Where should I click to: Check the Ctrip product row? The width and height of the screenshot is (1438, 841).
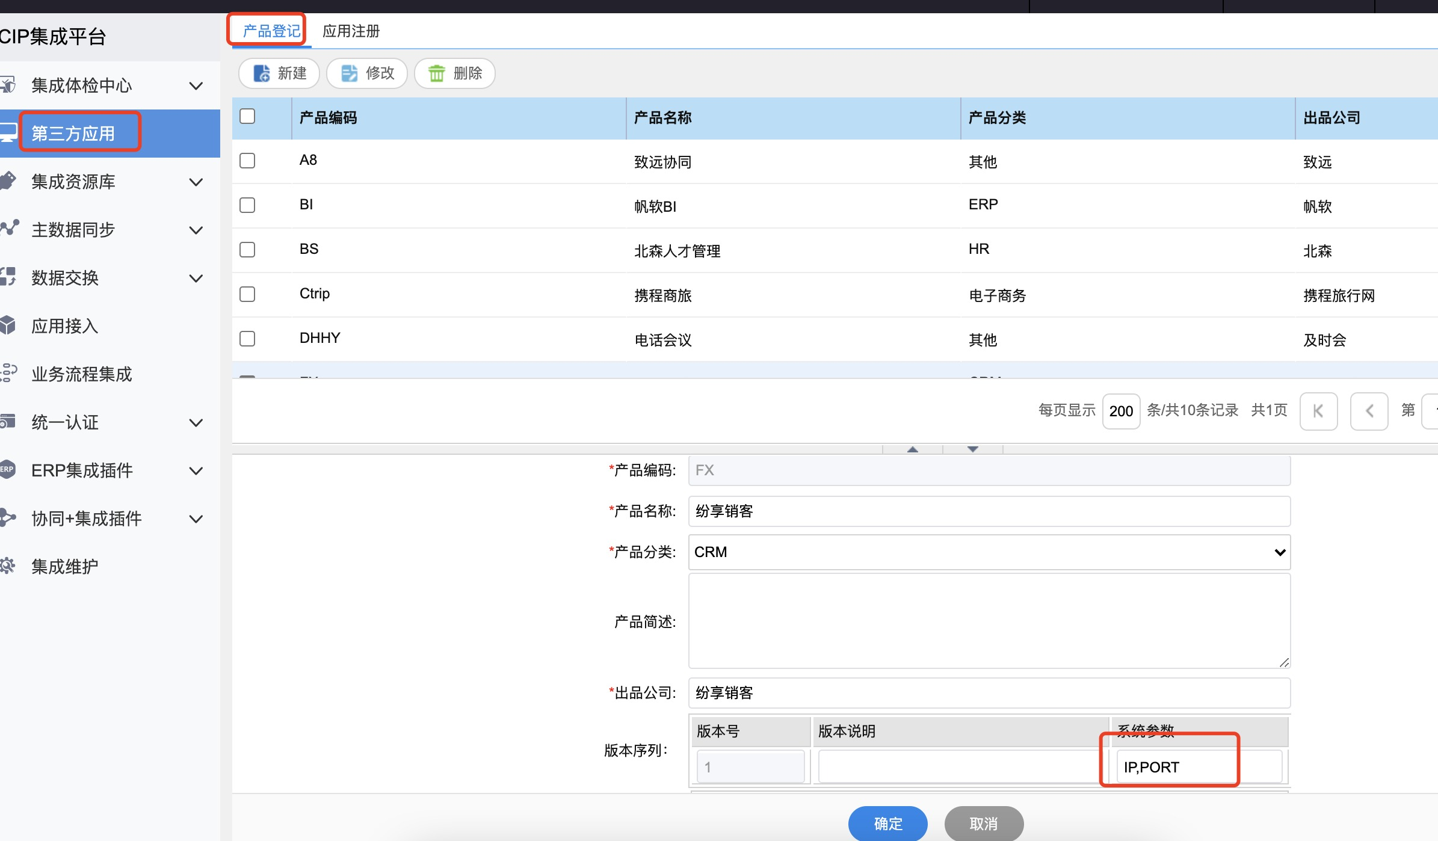pyautogui.click(x=247, y=294)
